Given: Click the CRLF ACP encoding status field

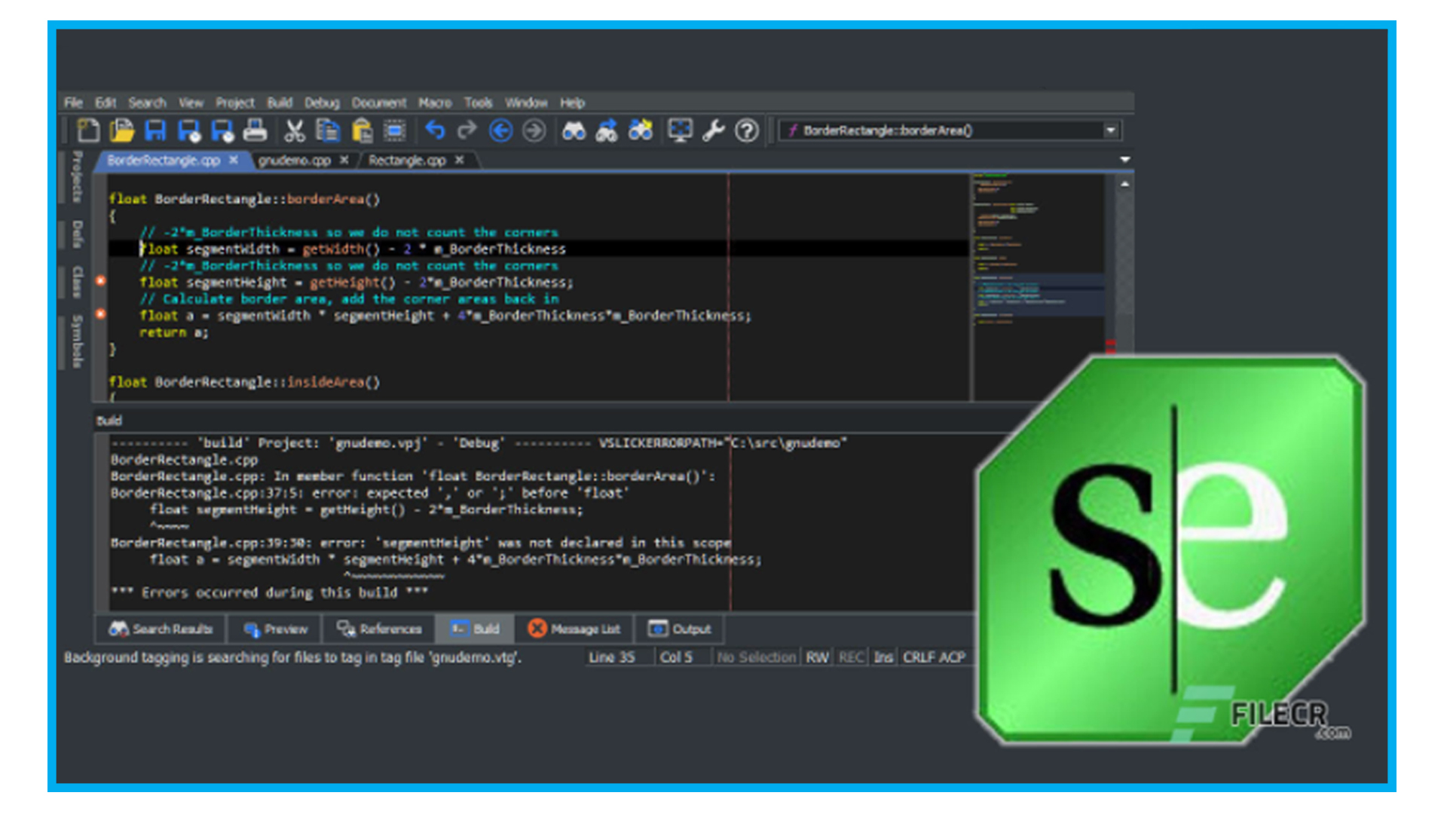Looking at the screenshot, I should pos(934,657).
